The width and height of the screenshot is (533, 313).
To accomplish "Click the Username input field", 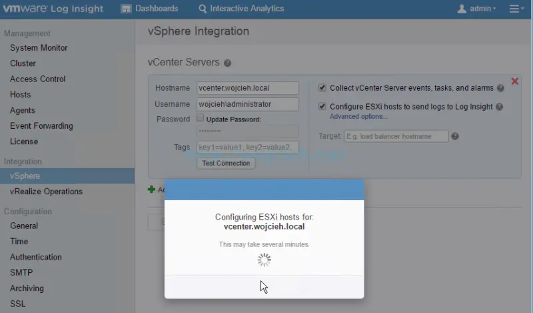I will [247, 104].
